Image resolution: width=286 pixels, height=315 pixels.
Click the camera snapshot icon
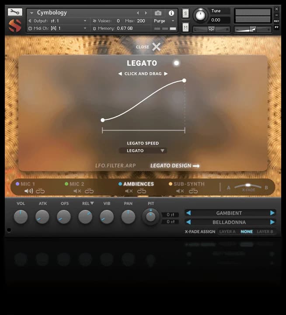(158, 13)
